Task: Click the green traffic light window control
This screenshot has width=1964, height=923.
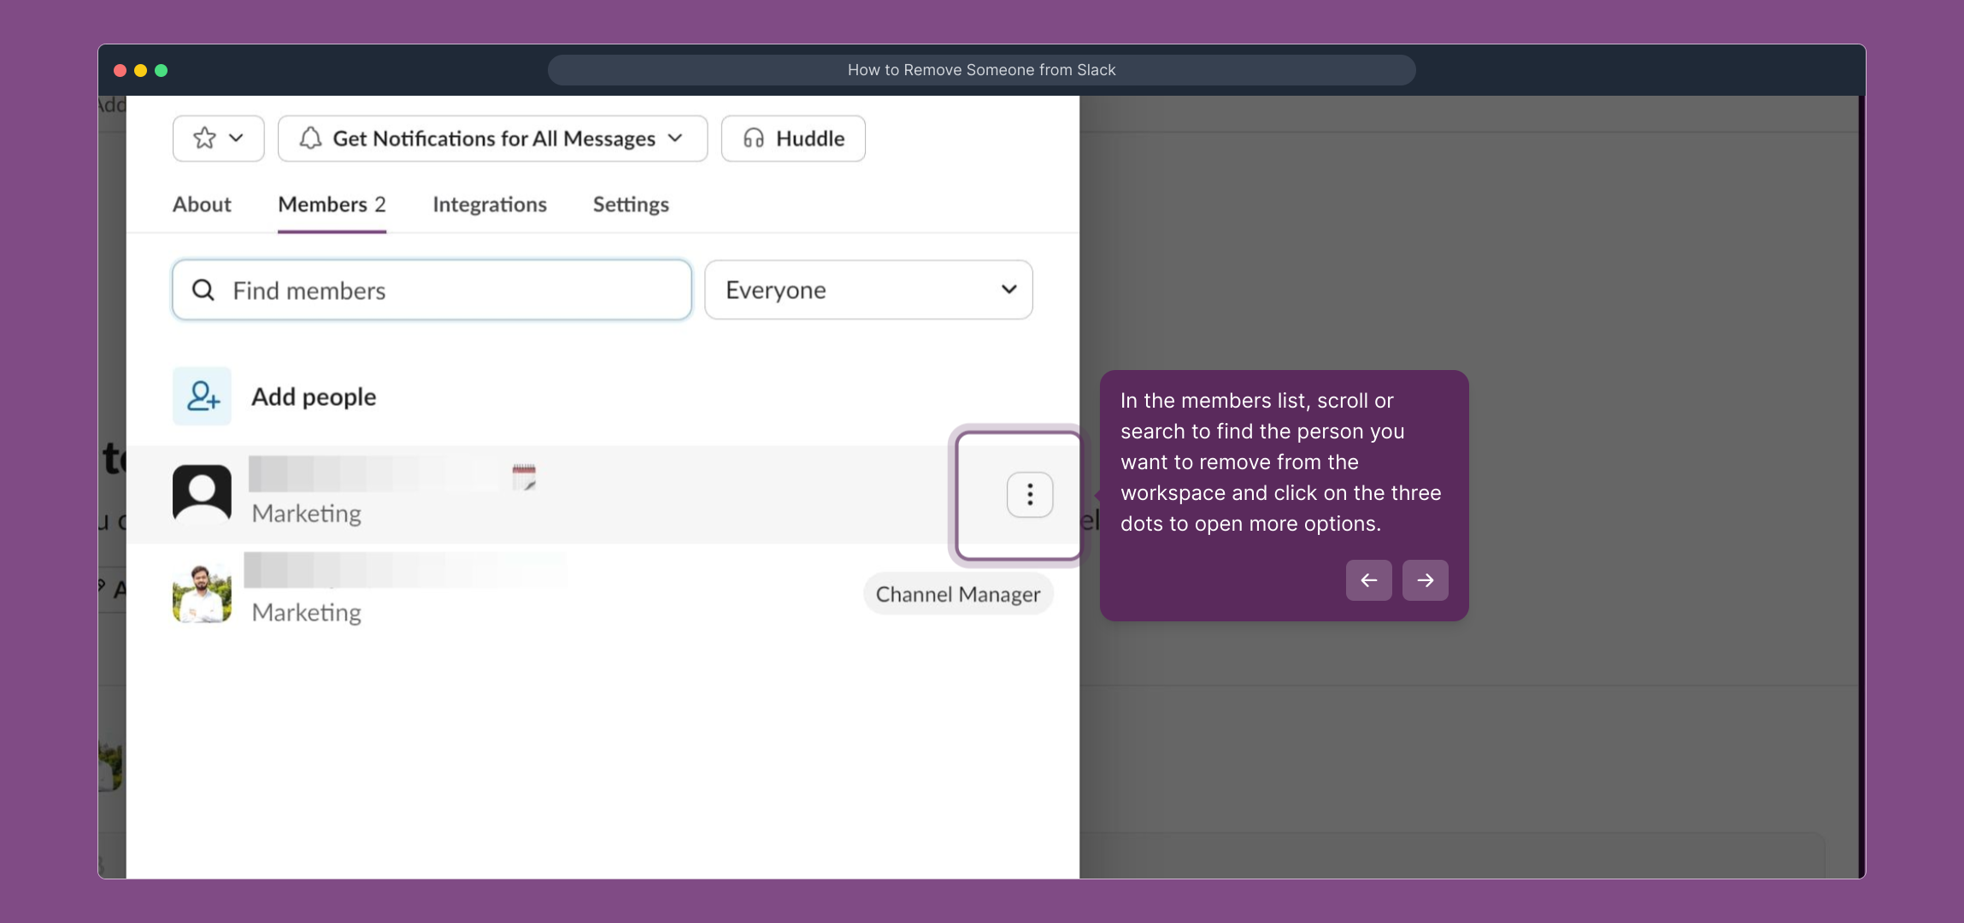Action: pyautogui.click(x=162, y=70)
